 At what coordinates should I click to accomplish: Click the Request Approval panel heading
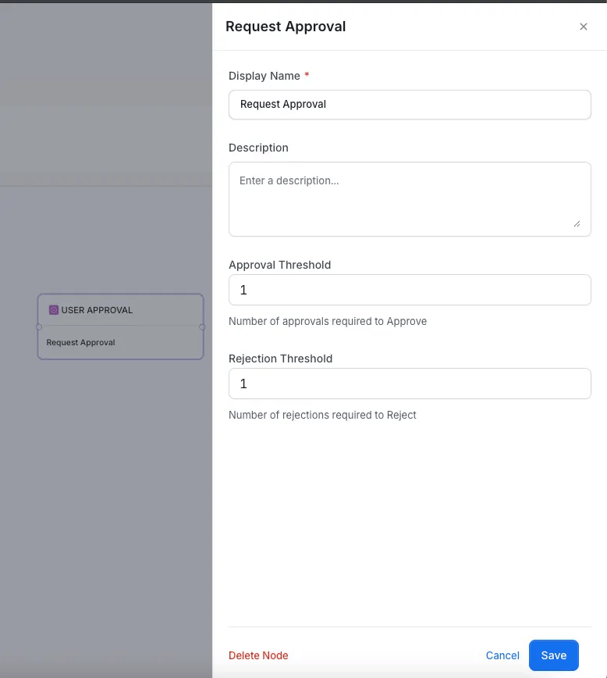click(286, 26)
